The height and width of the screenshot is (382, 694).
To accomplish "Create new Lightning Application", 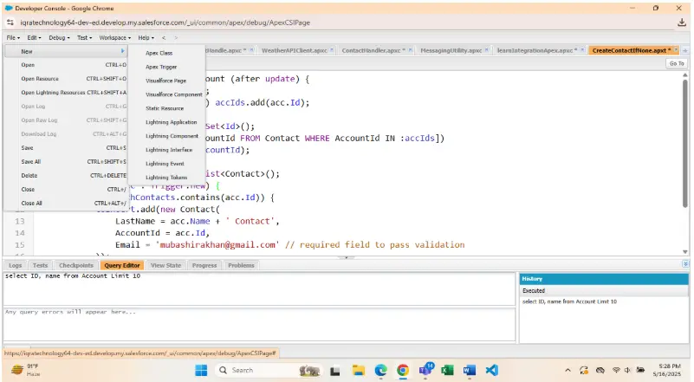I will click(x=167, y=122).
